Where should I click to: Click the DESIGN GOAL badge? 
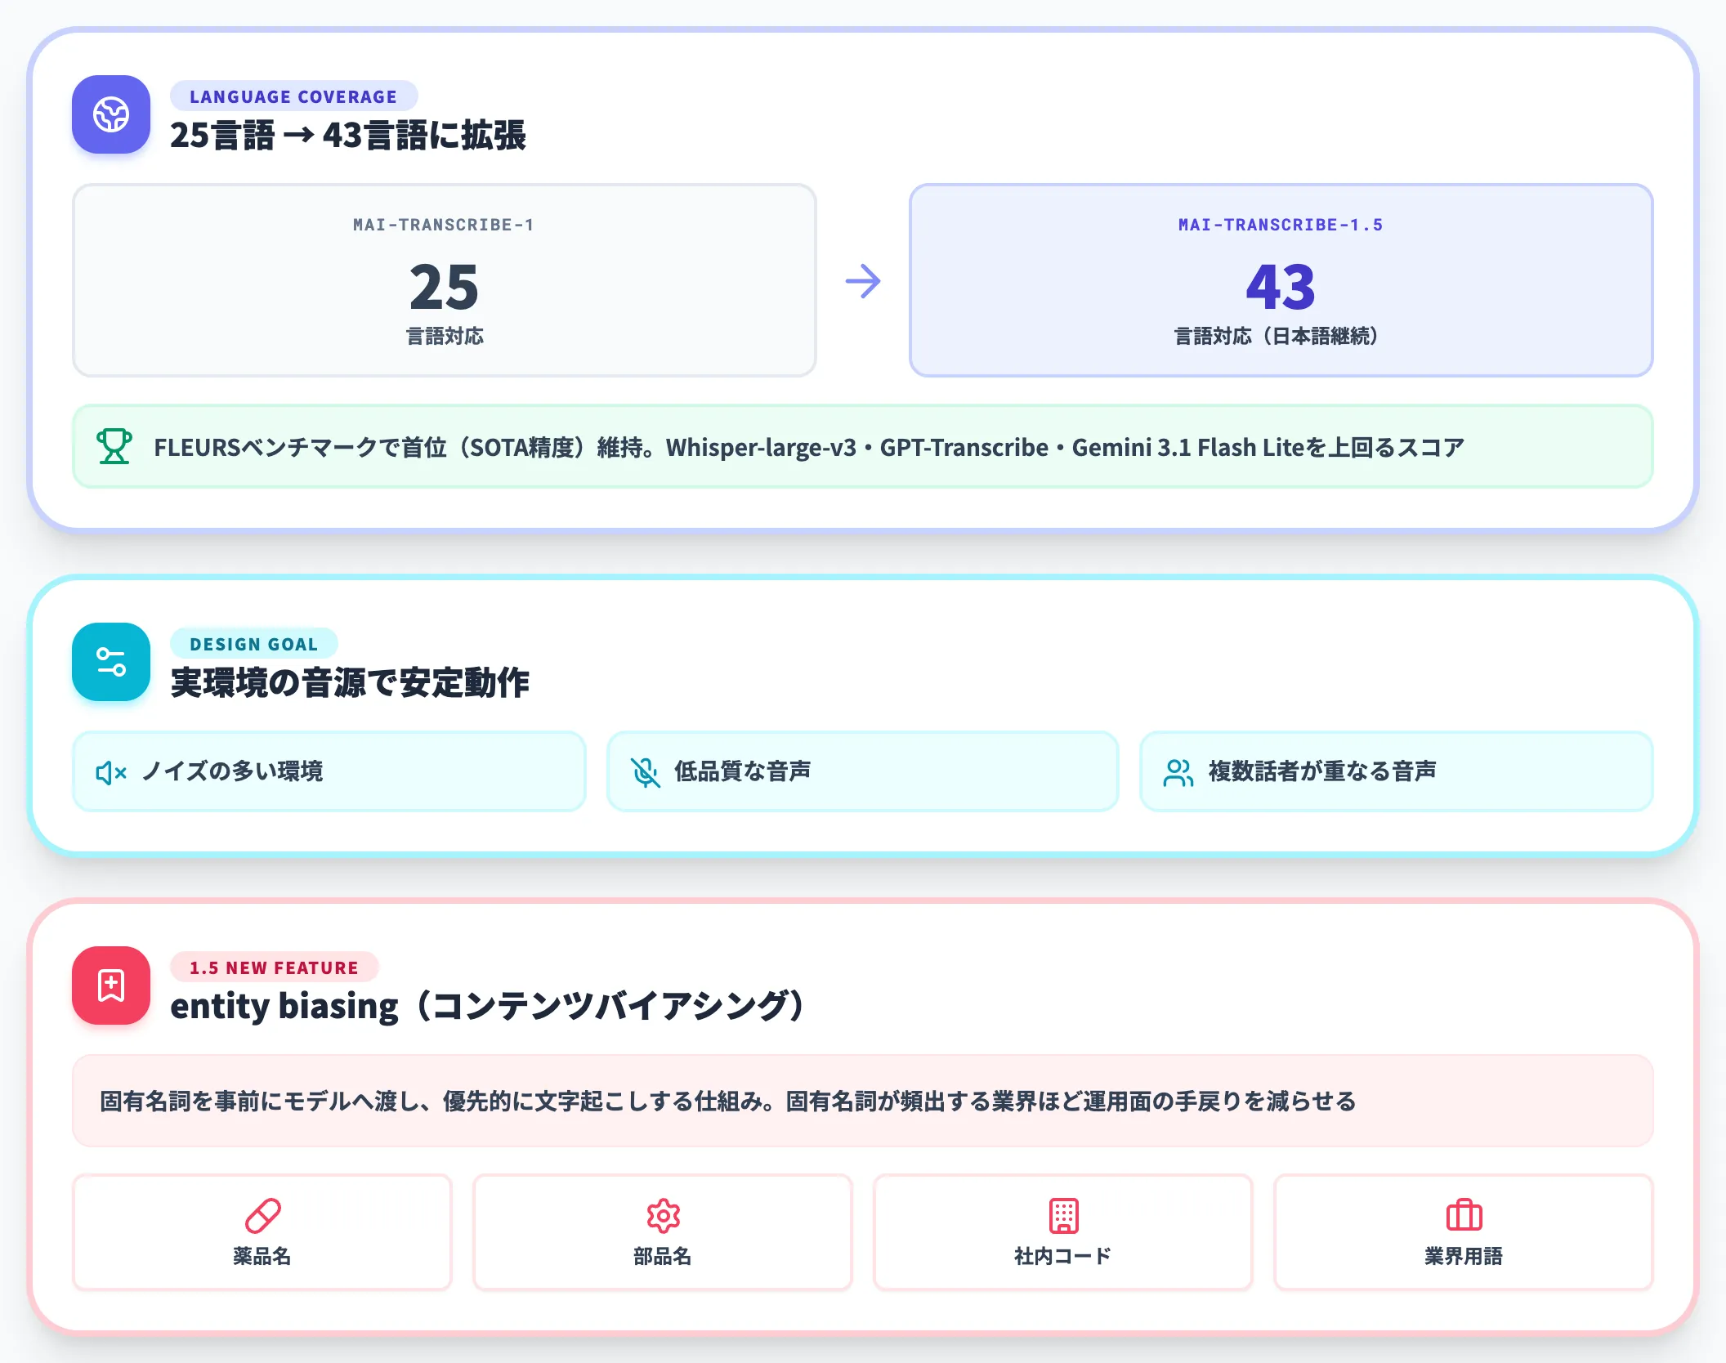pos(253,644)
